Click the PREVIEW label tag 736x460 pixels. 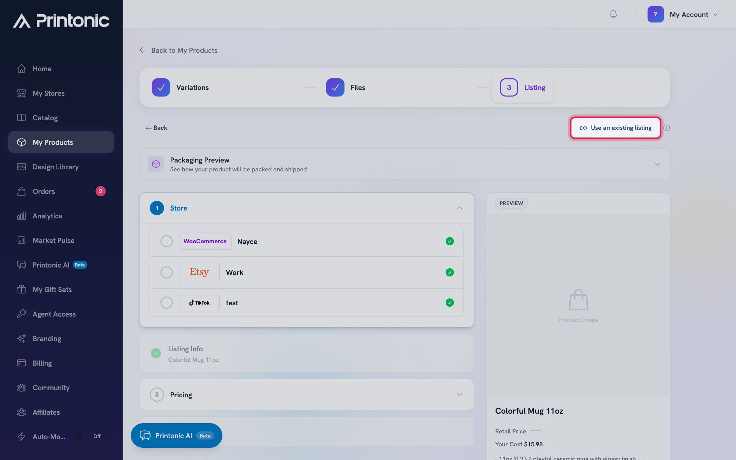pyautogui.click(x=511, y=203)
